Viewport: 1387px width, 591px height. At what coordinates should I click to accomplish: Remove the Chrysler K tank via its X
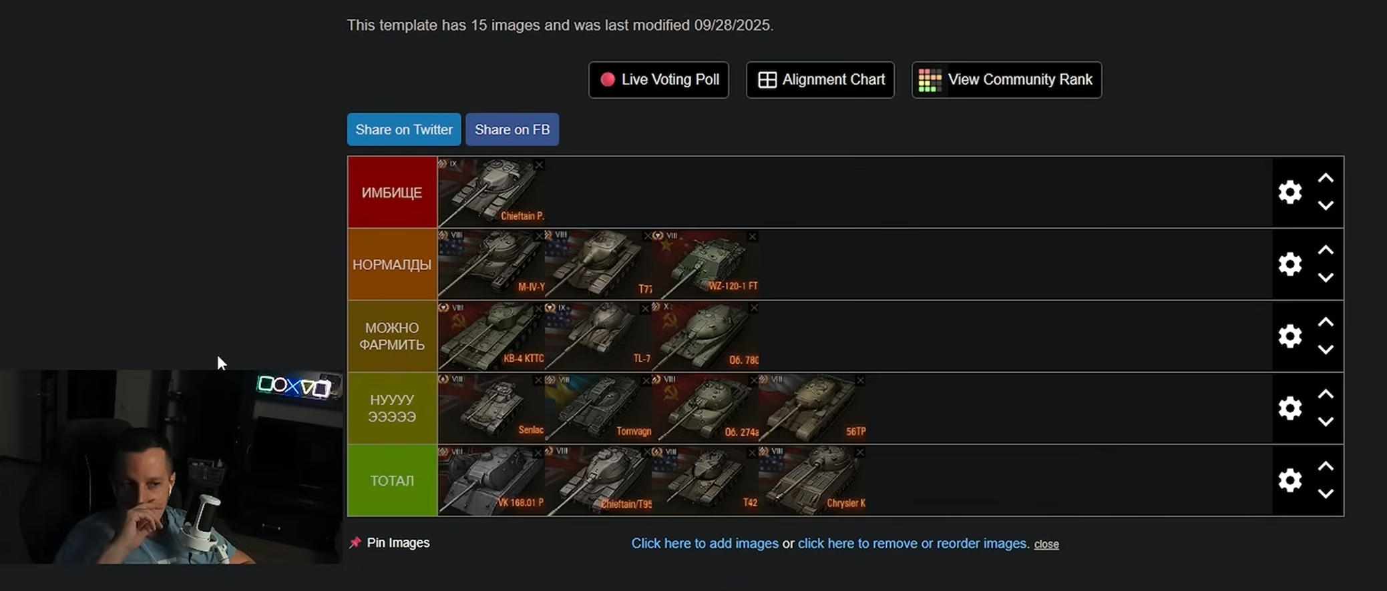(860, 452)
